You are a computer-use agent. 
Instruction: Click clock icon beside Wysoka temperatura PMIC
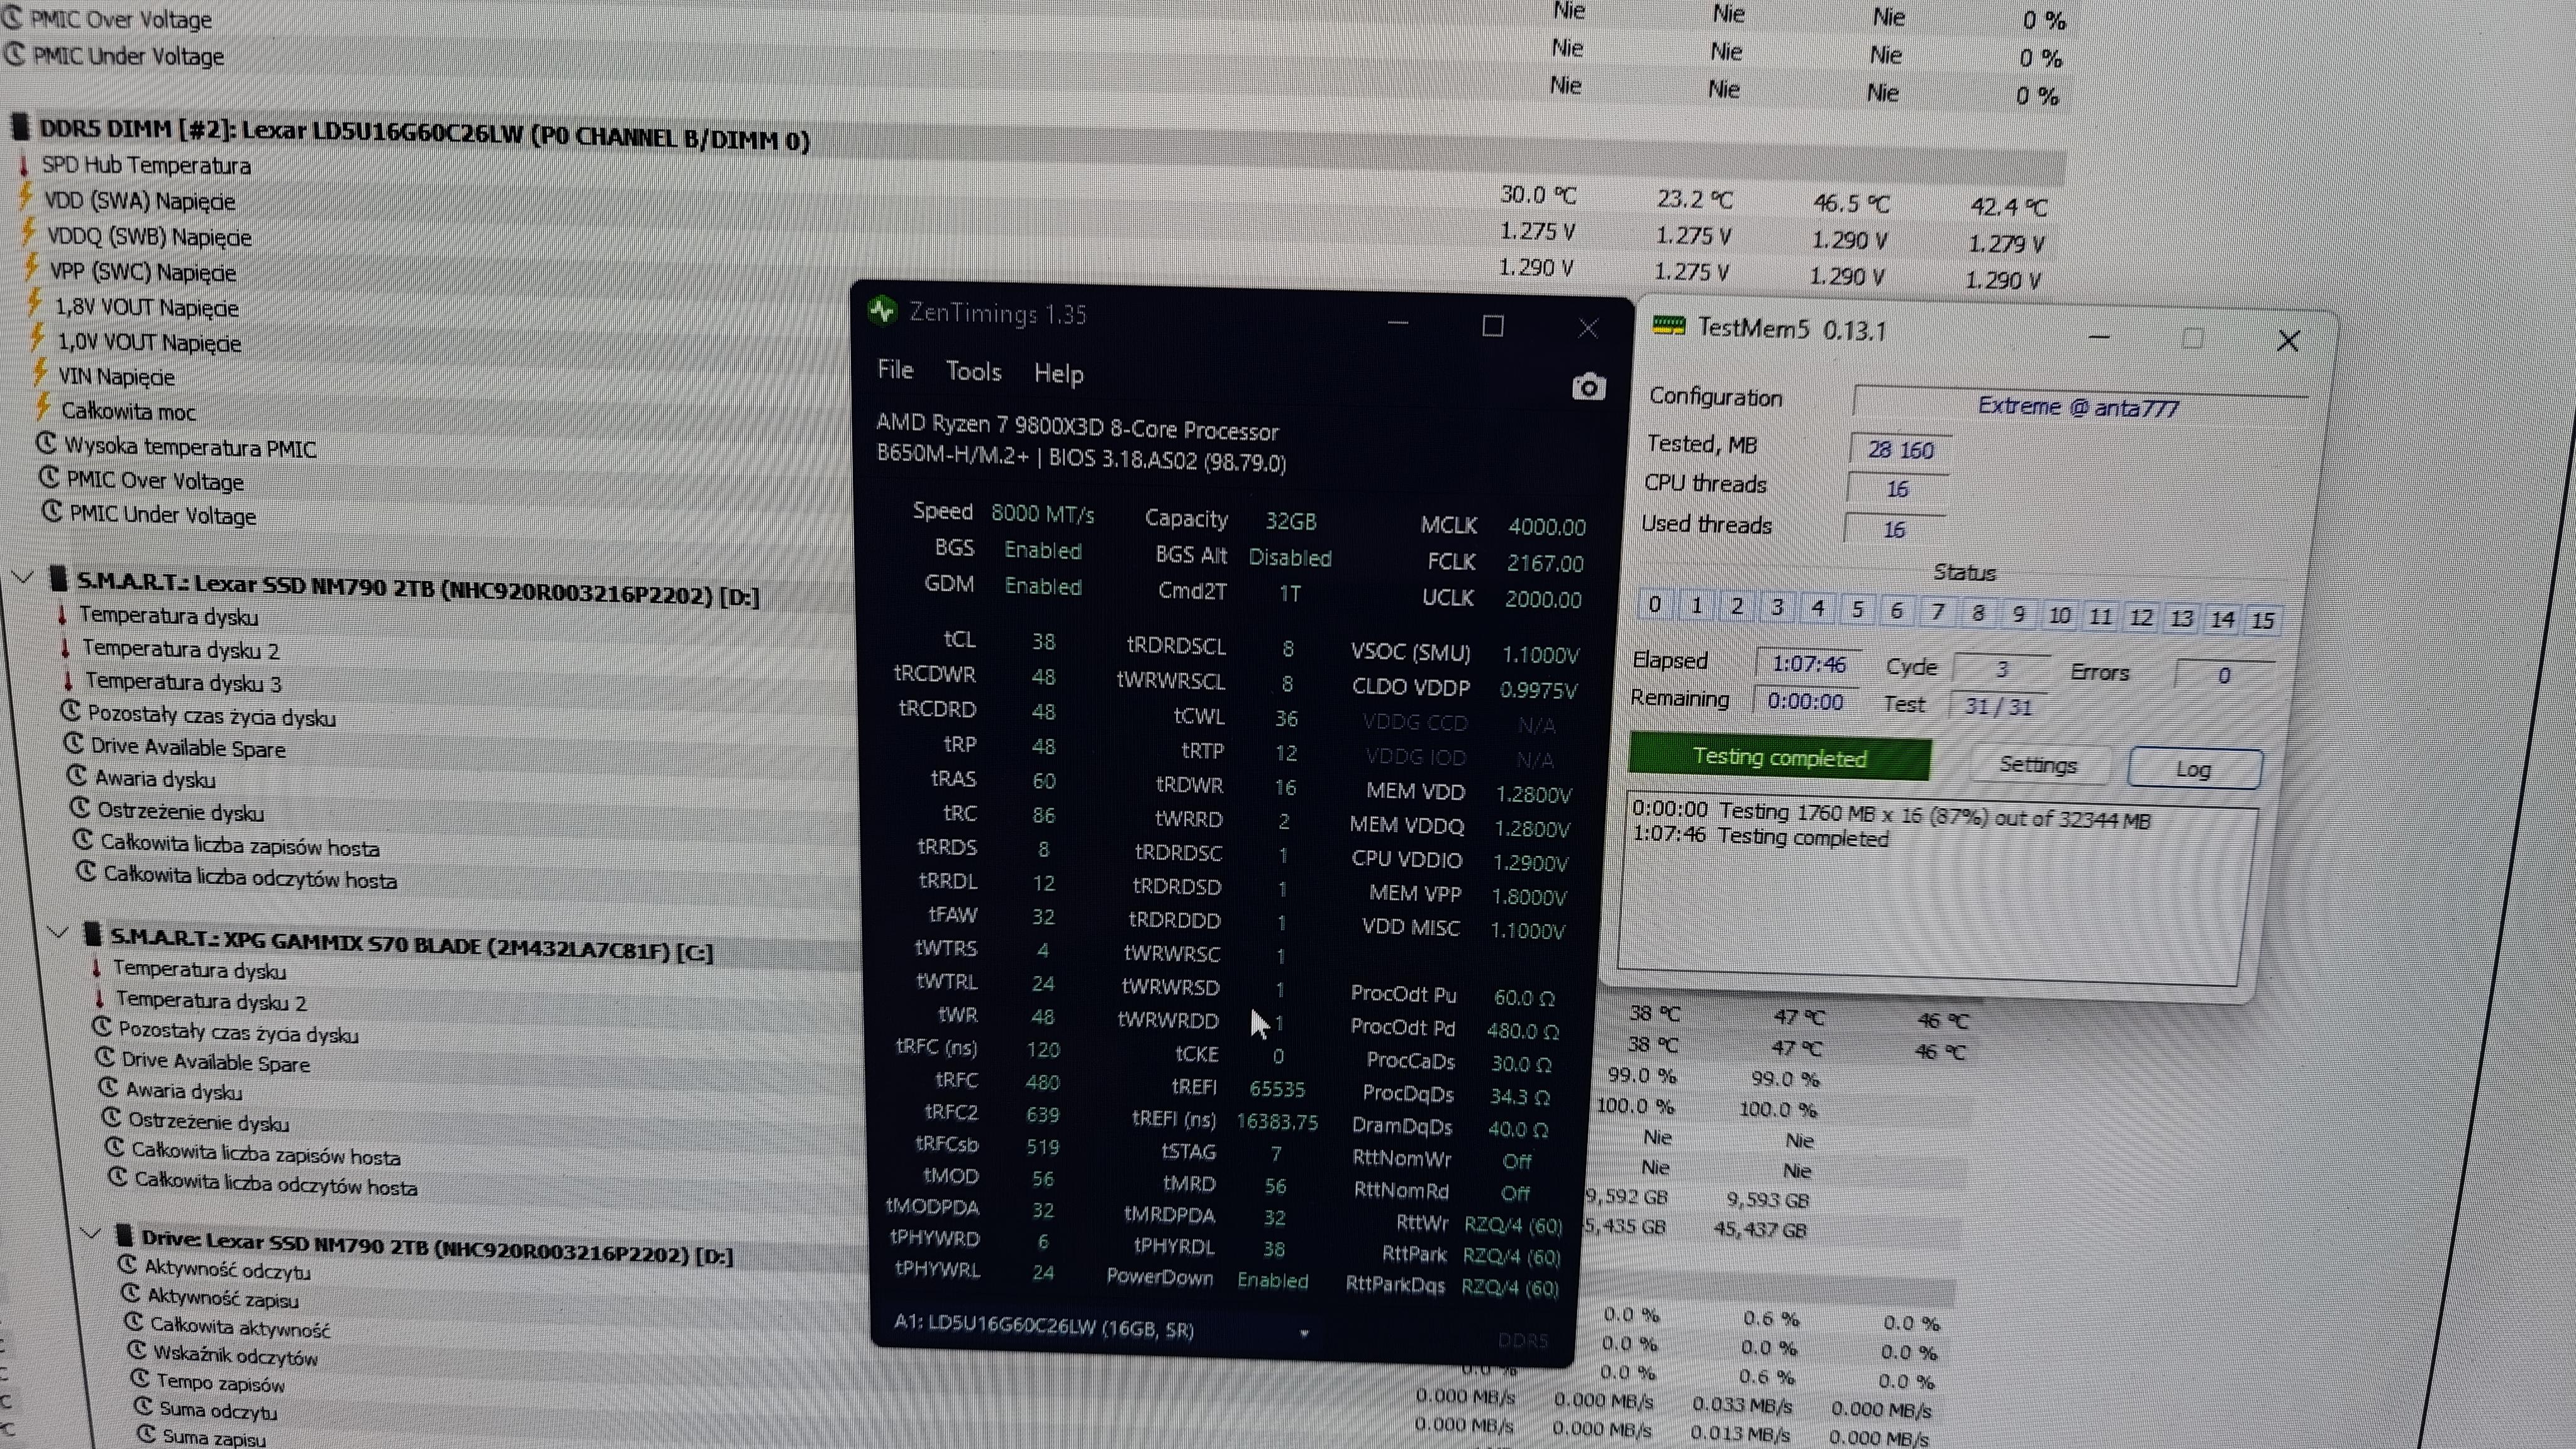click(x=46, y=443)
